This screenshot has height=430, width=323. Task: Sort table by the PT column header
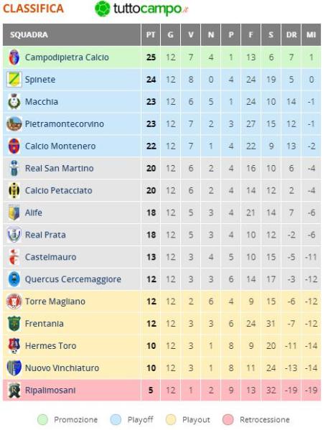(151, 35)
